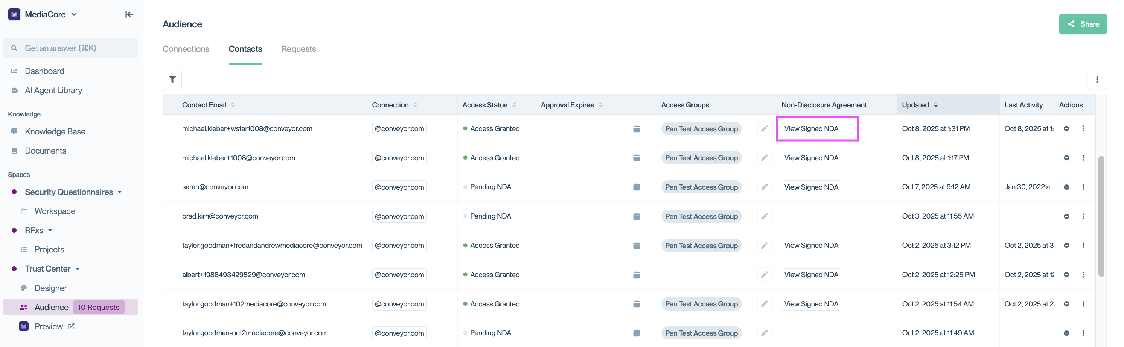Collapse the Trust Center space section
The image size is (1124, 347).
[x=77, y=269]
